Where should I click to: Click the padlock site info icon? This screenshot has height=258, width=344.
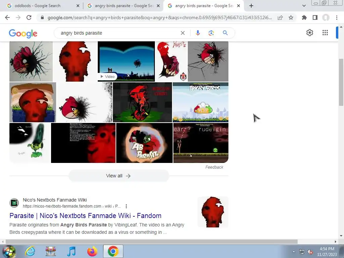click(42, 17)
